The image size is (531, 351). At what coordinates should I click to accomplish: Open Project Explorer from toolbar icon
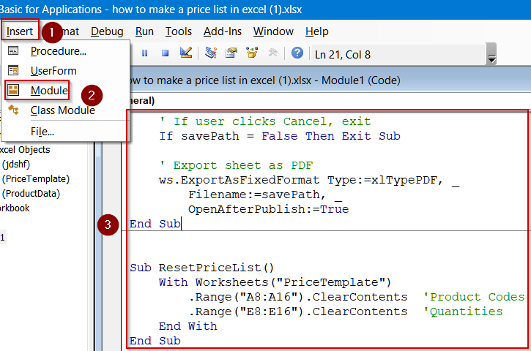click(211, 53)
